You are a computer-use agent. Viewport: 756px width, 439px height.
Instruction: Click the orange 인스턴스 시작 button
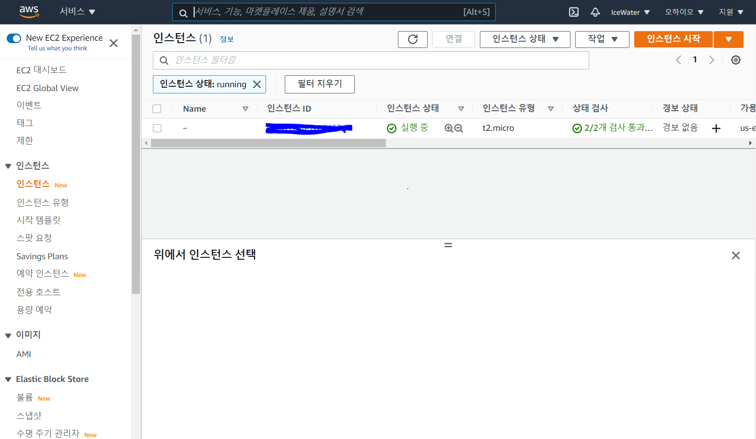[673, 39]
